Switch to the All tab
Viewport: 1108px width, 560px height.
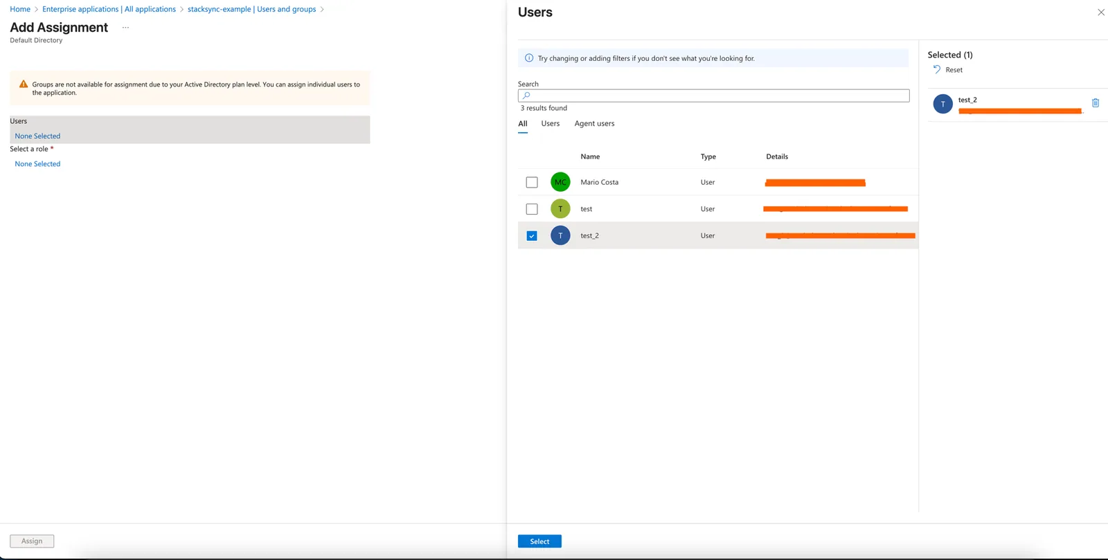tap(523, 124)
